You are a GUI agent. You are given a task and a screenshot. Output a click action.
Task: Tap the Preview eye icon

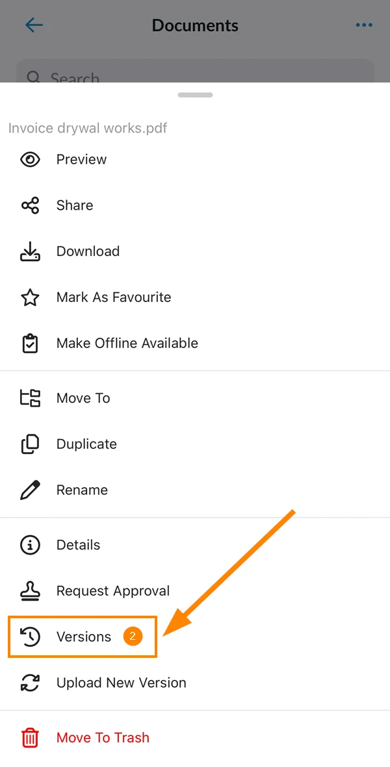(31, 160)
